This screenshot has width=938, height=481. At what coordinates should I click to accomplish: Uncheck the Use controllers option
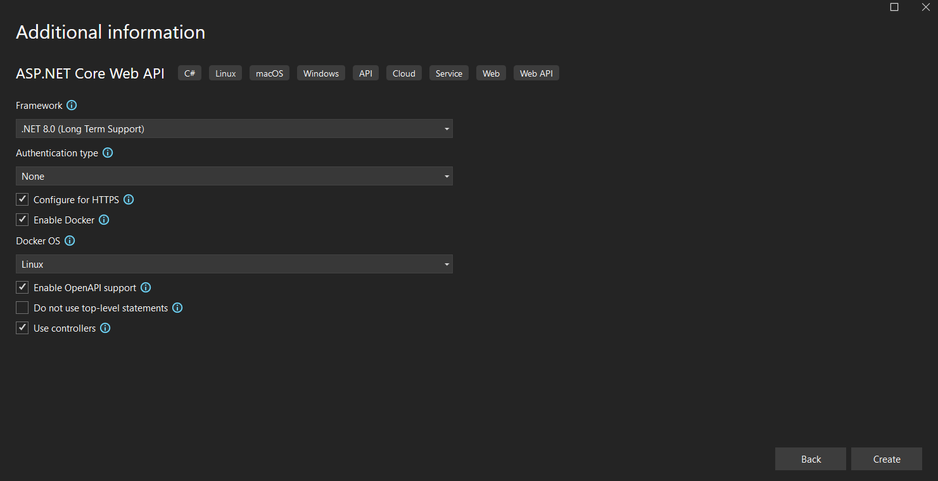pos(22,327)
